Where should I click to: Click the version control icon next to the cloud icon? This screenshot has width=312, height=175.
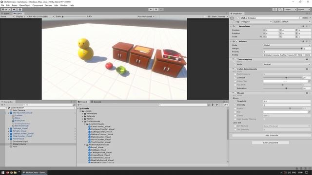(x=19, y=9)
